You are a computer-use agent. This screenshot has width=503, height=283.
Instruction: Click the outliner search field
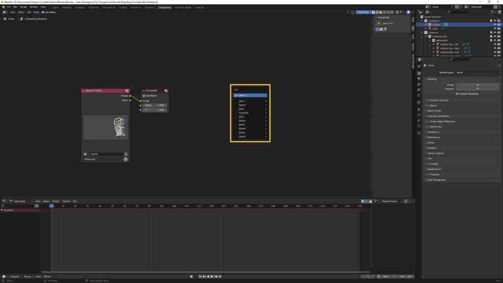click(459, 12)
